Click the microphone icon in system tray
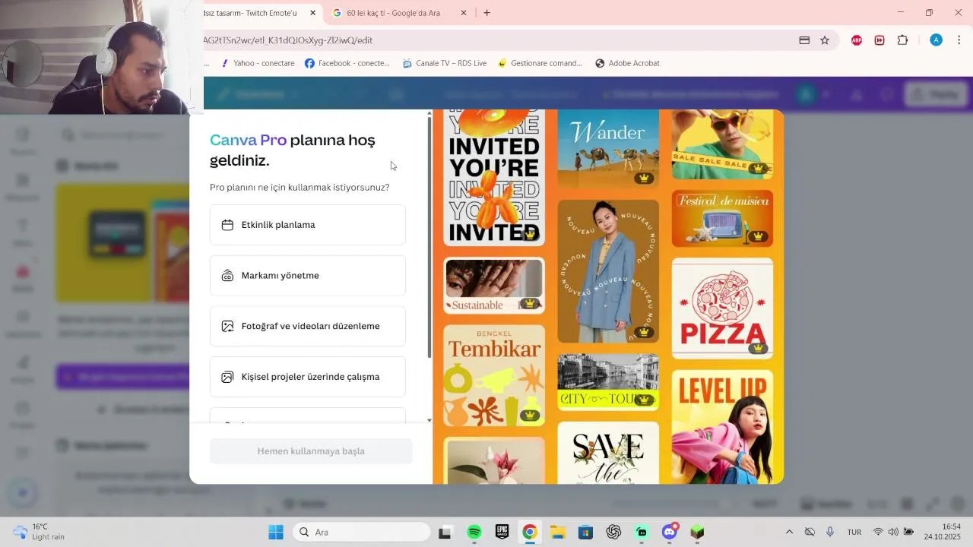The image size is (973, 547). point(830,532)
